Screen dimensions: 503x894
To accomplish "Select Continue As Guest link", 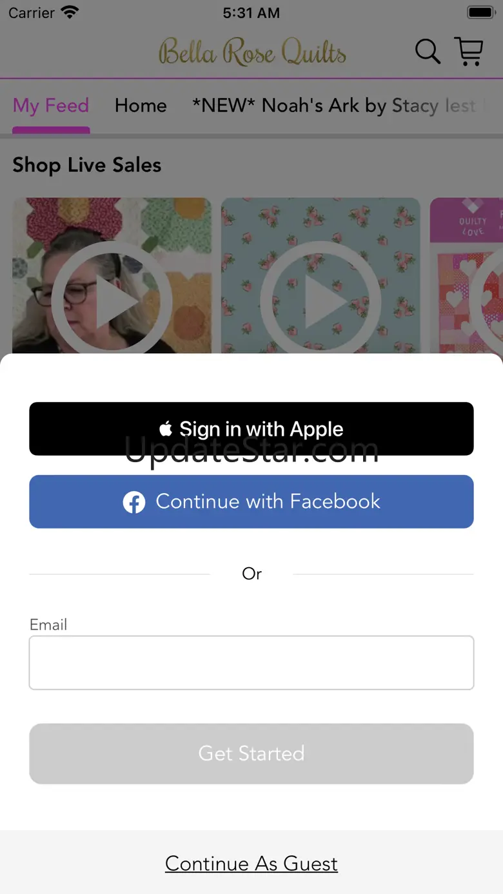I will tap(252, 864).
